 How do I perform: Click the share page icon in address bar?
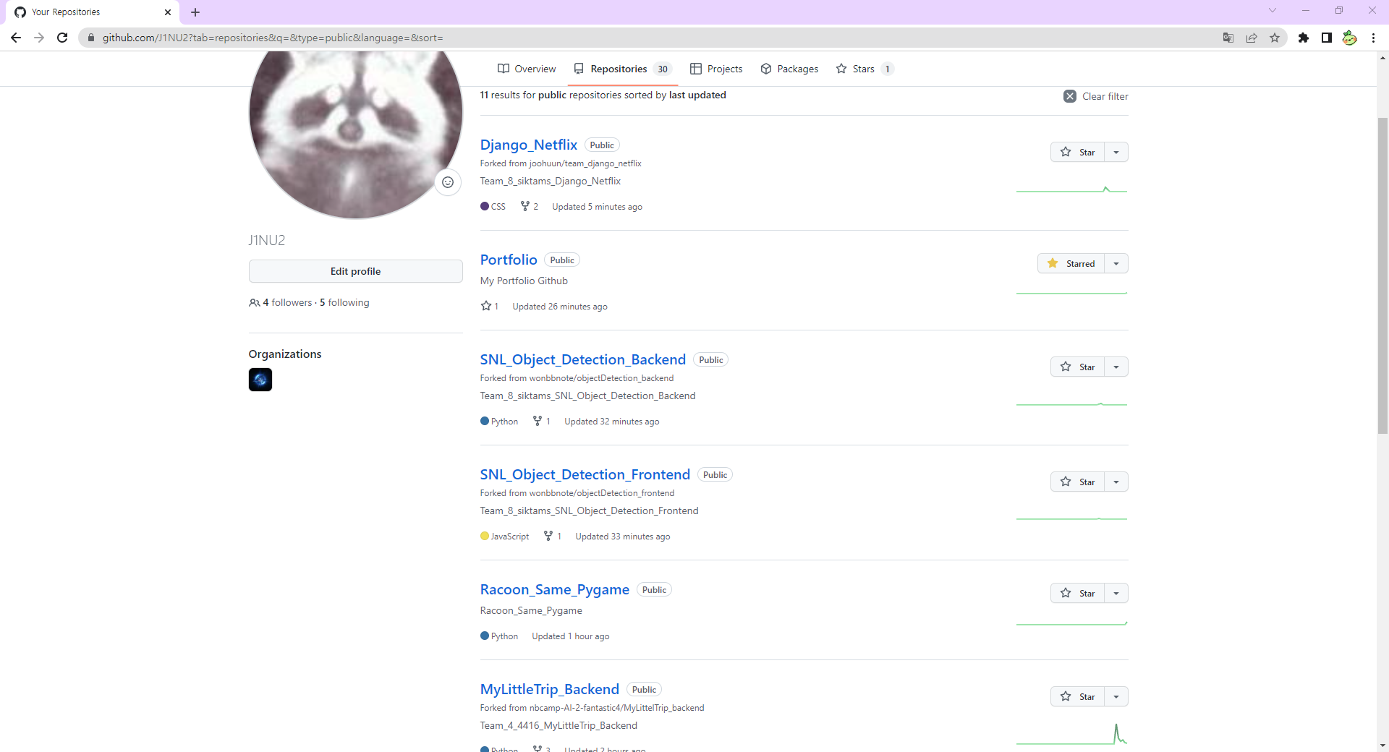point(1252,38)
